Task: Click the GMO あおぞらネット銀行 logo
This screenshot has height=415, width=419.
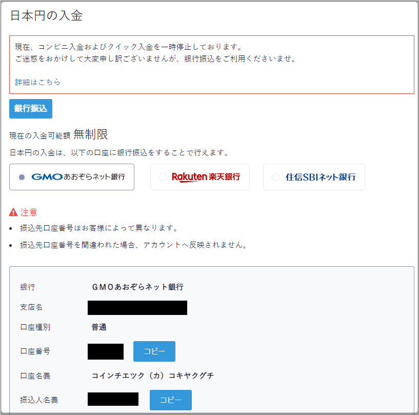Action: [78, 177]
